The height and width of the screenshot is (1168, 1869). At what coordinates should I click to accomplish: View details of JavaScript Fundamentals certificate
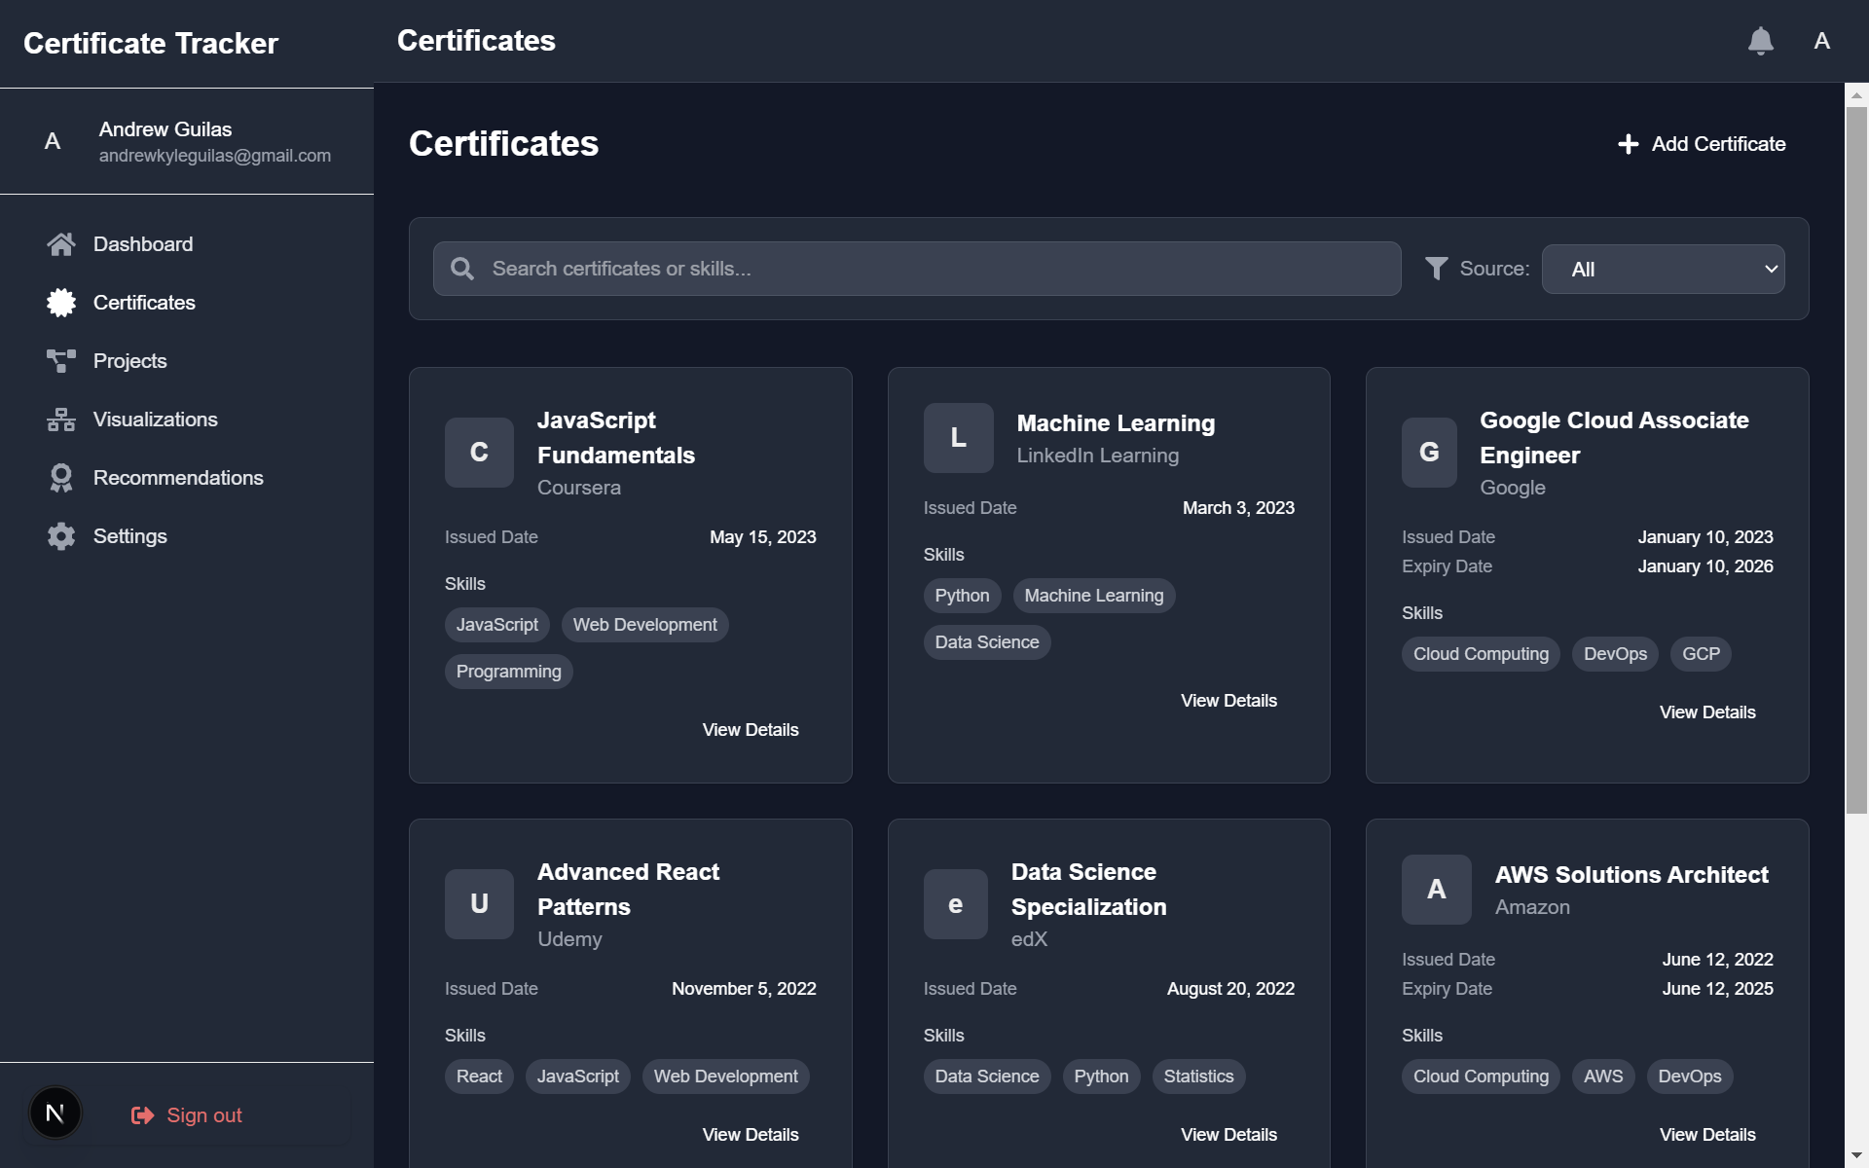[750, 730]
